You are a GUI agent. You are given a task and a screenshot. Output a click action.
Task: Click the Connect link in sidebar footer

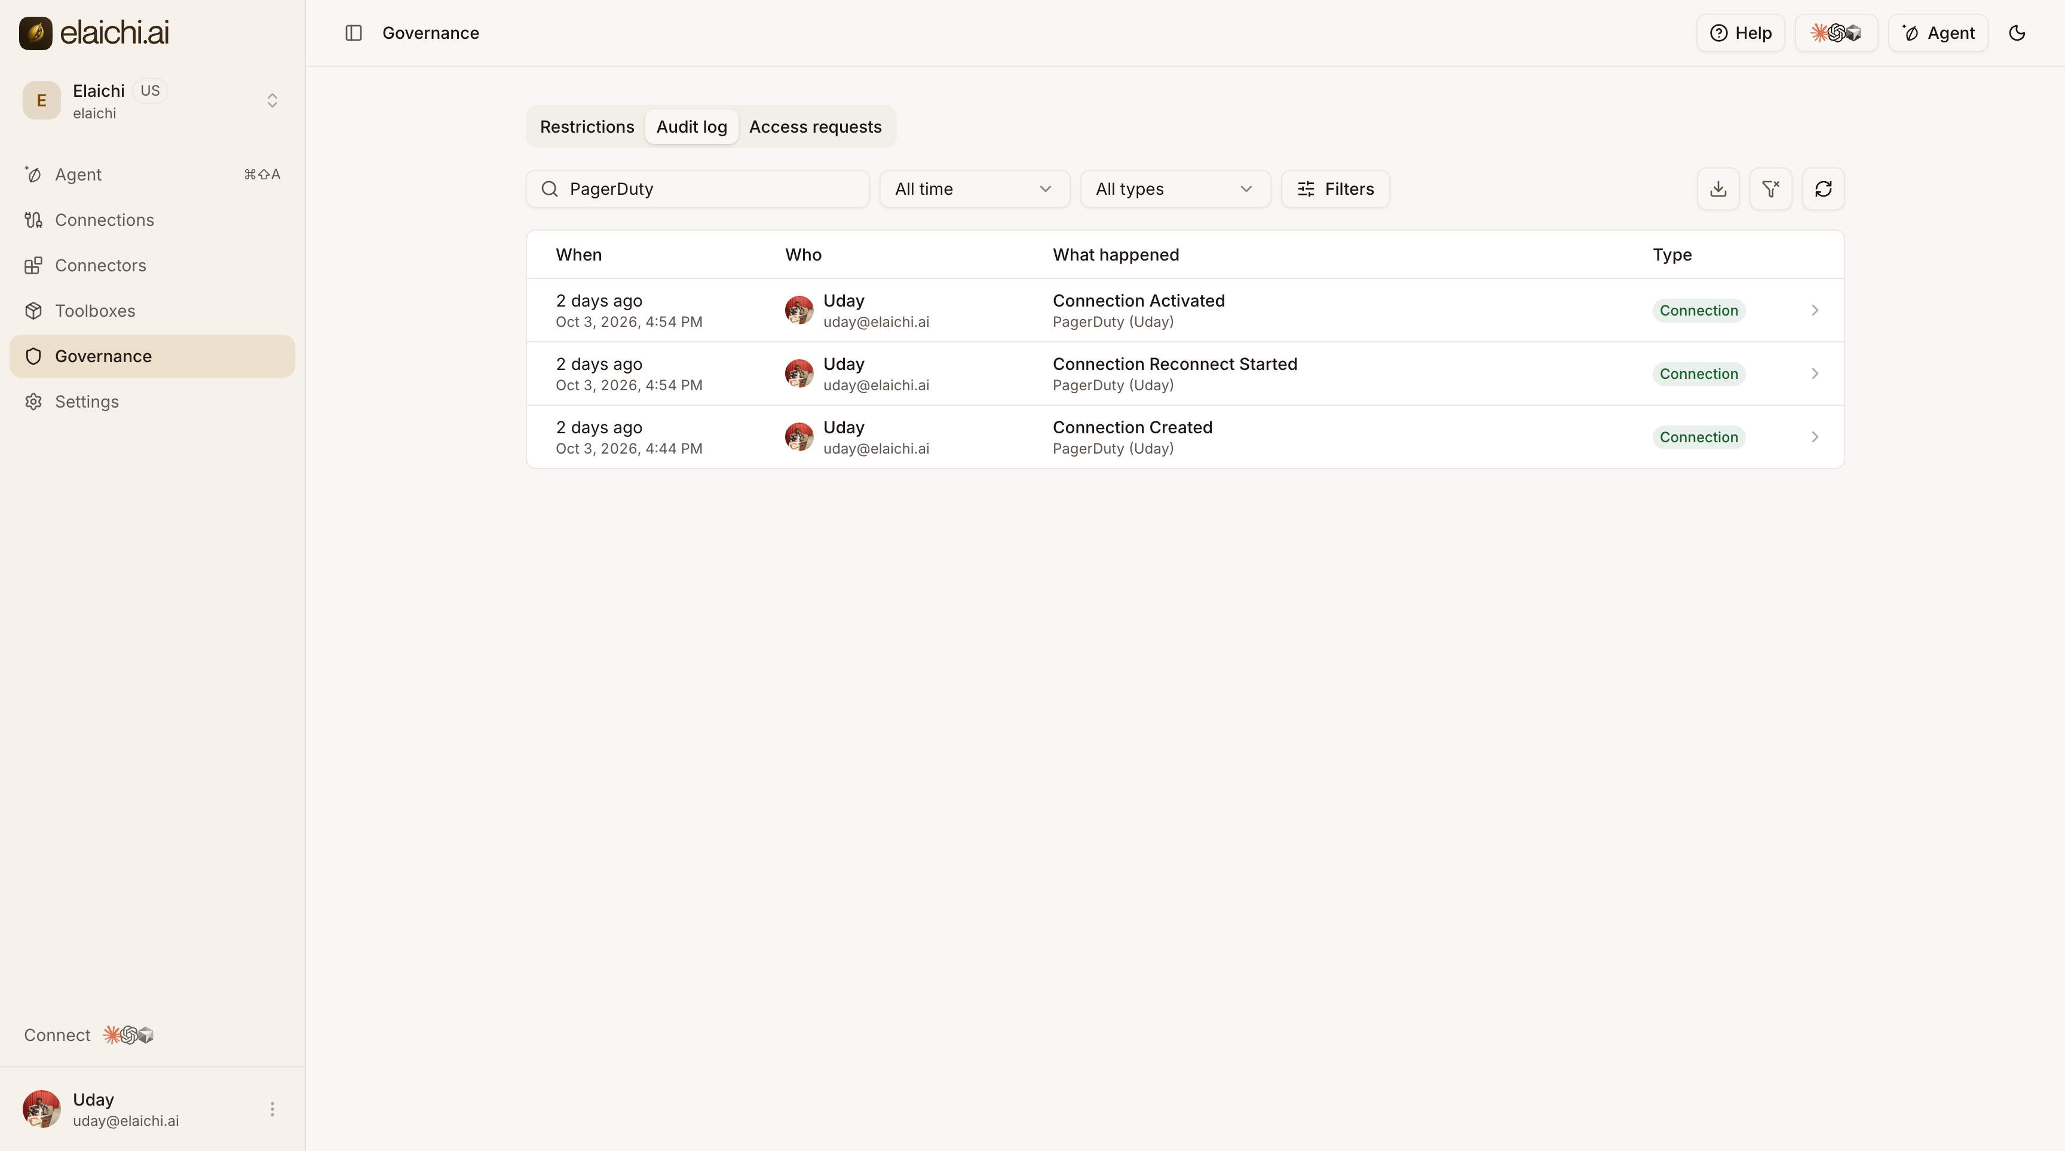click(x=57, y=1035)
